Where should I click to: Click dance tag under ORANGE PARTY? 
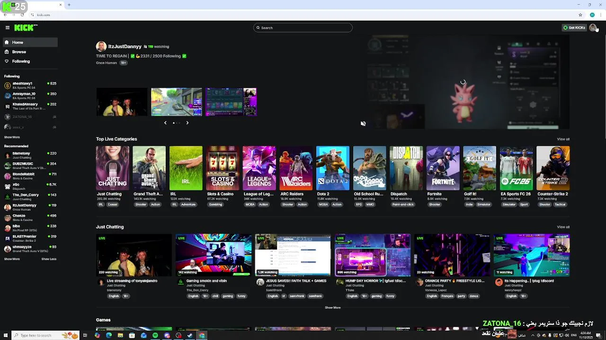click(x=474, y=296)
